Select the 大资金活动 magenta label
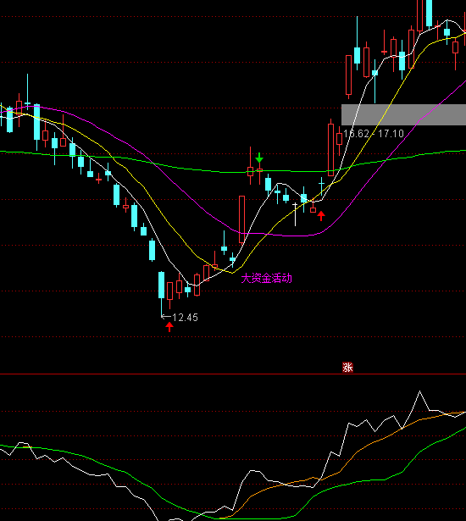This screenshot has height=521, width=466. pos(267,278)
